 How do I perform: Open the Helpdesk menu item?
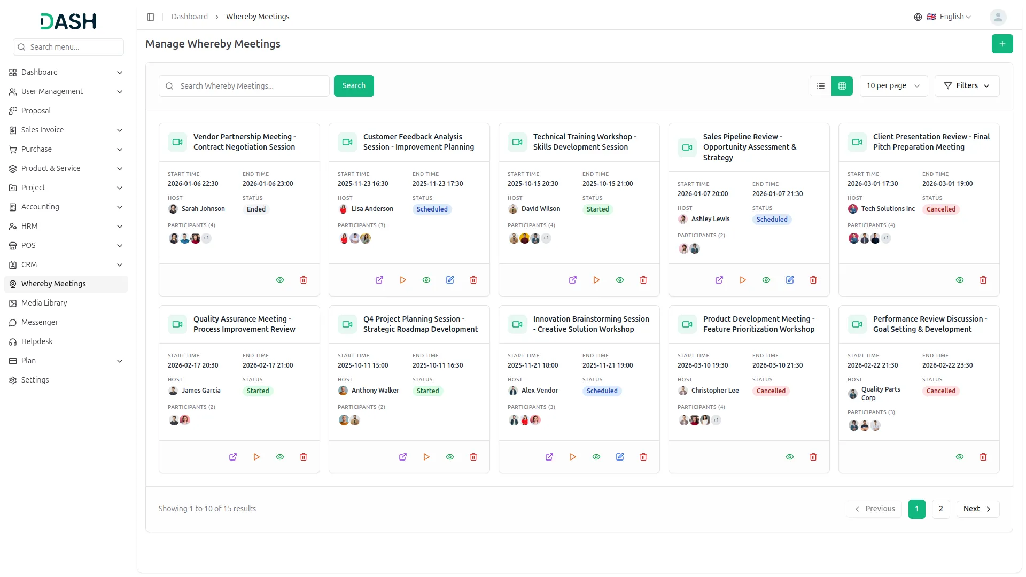[x=66, y=341]
